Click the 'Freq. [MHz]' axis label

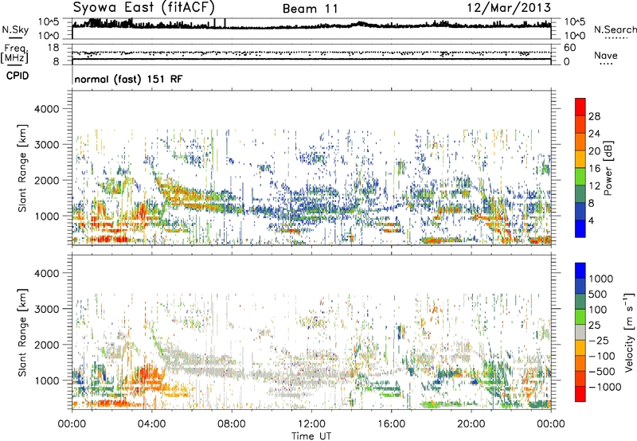click(14, 53)
